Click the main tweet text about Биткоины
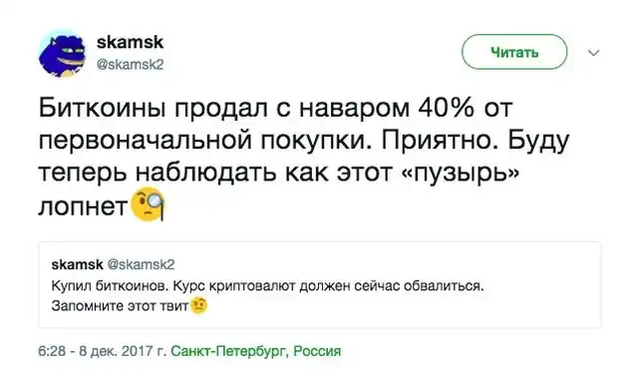 click(304, 158)
